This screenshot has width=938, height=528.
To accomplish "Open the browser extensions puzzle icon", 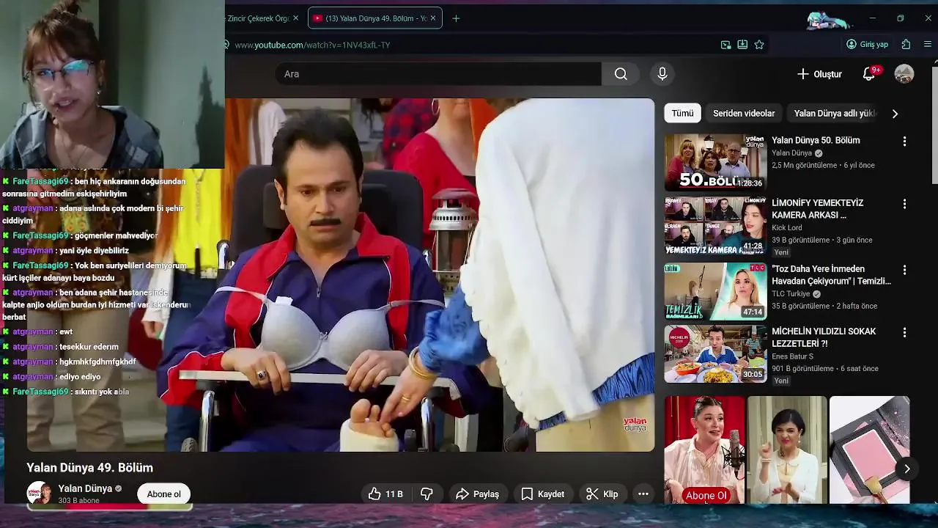I will 906,44.
